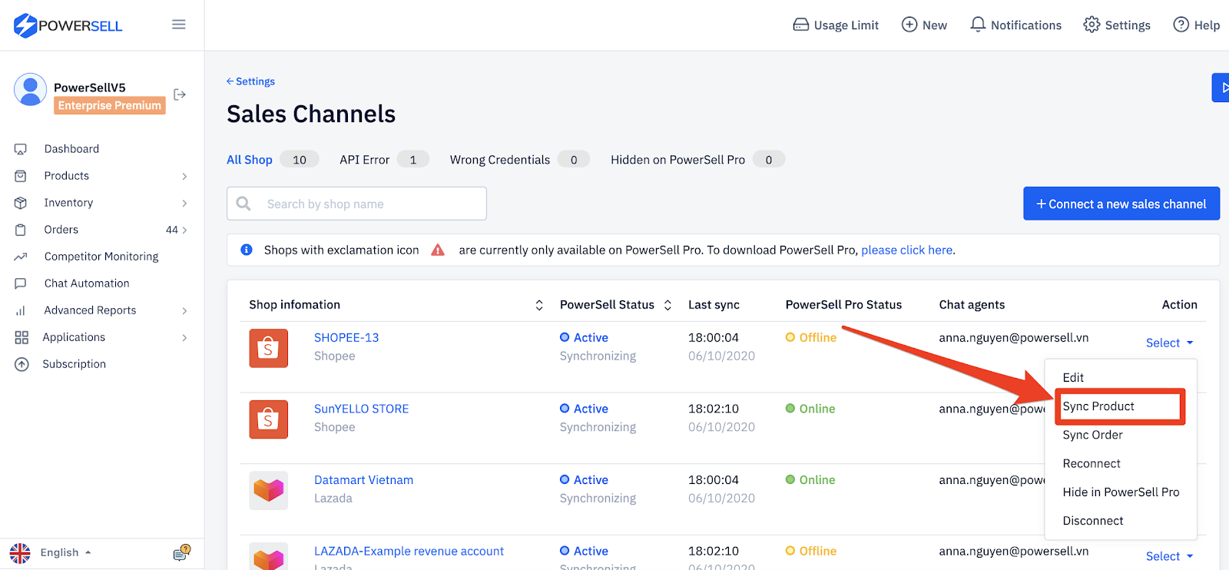Click the PowerSellV5 user avatar
Screen dimensions: 1229x570
click(31, 91)
